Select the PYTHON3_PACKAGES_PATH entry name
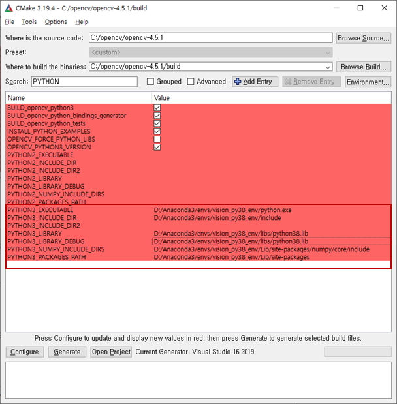 (46, 257)
